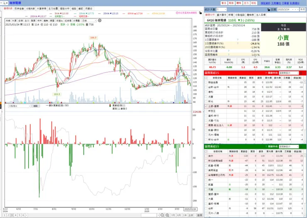Open the 日線 period dropdown

pyautogui.click(x=89, y=21)
